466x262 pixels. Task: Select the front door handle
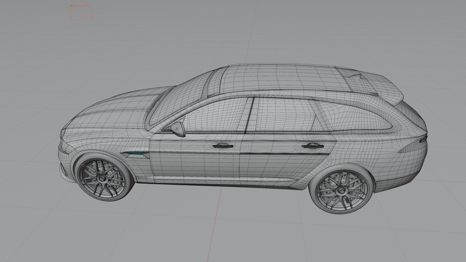[x=223, y=145]
